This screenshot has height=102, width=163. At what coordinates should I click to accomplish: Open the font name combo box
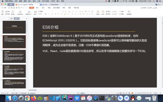(49, 11)
